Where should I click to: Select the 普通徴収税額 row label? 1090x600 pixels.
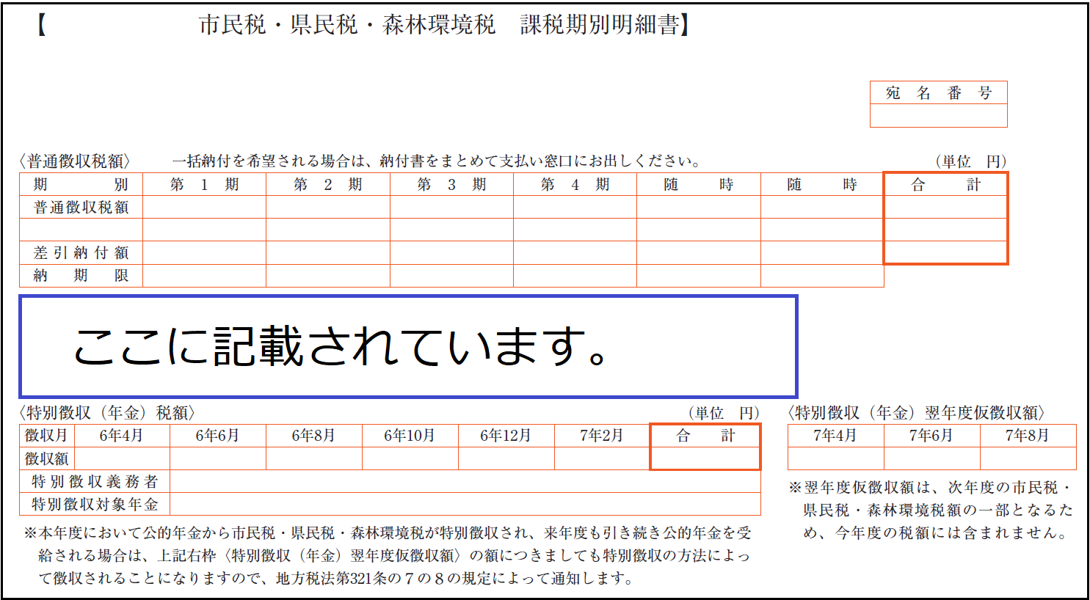tap(81, 208)
